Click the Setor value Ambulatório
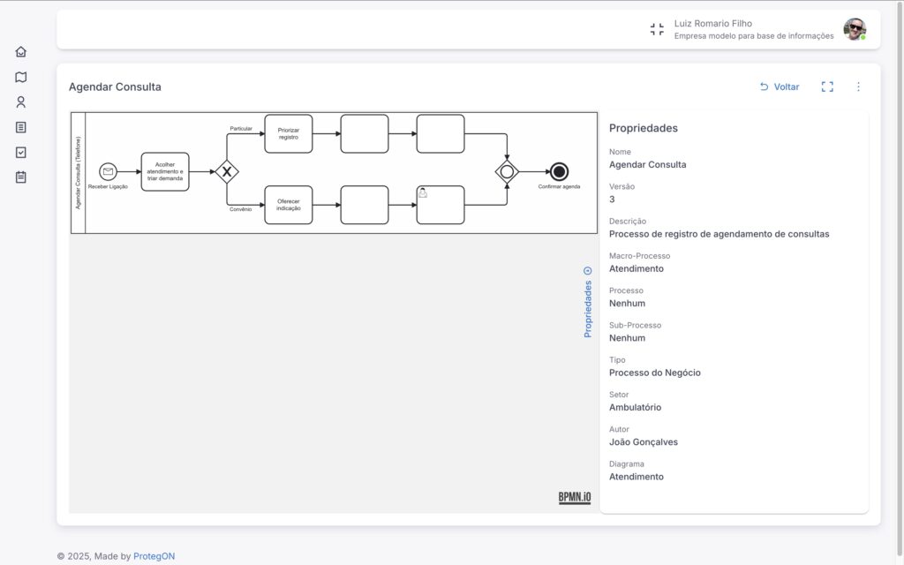Screen dimensions: 904x565 (x=636, y=407)
